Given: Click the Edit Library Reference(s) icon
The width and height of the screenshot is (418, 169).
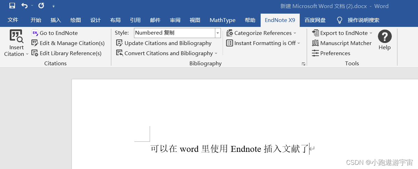Looking at the screenshot, I should click(35, 53).
